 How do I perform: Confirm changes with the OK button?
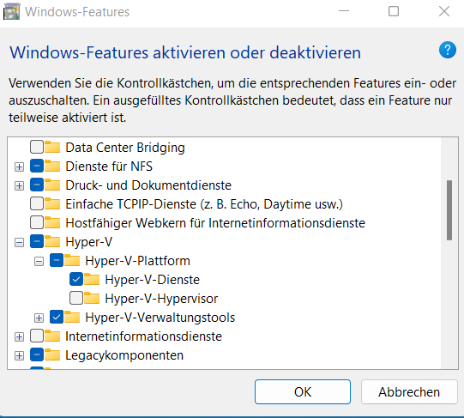click(303, 391)
